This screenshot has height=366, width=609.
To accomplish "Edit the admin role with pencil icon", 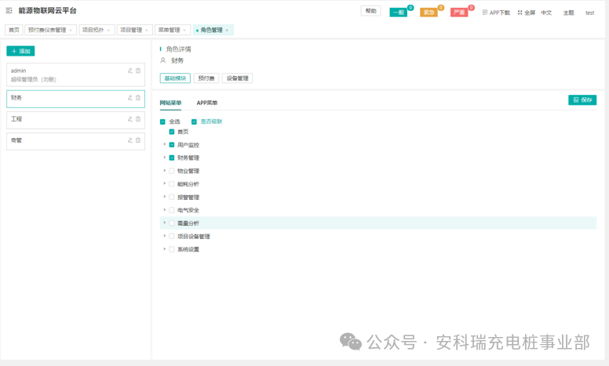I will (130, 71).
